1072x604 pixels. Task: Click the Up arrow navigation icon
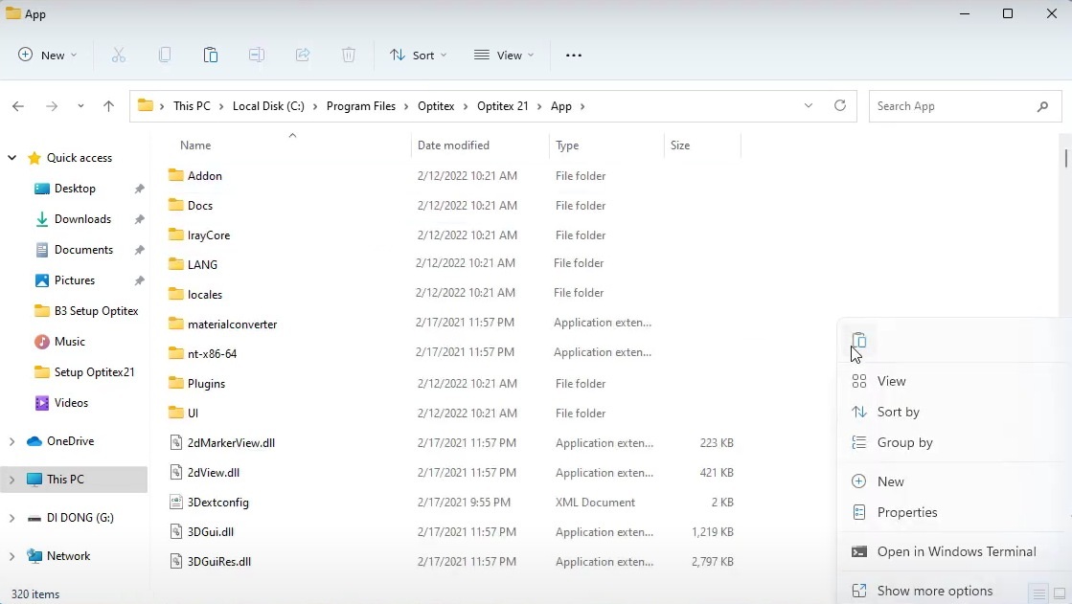click(x=108, y=106)
